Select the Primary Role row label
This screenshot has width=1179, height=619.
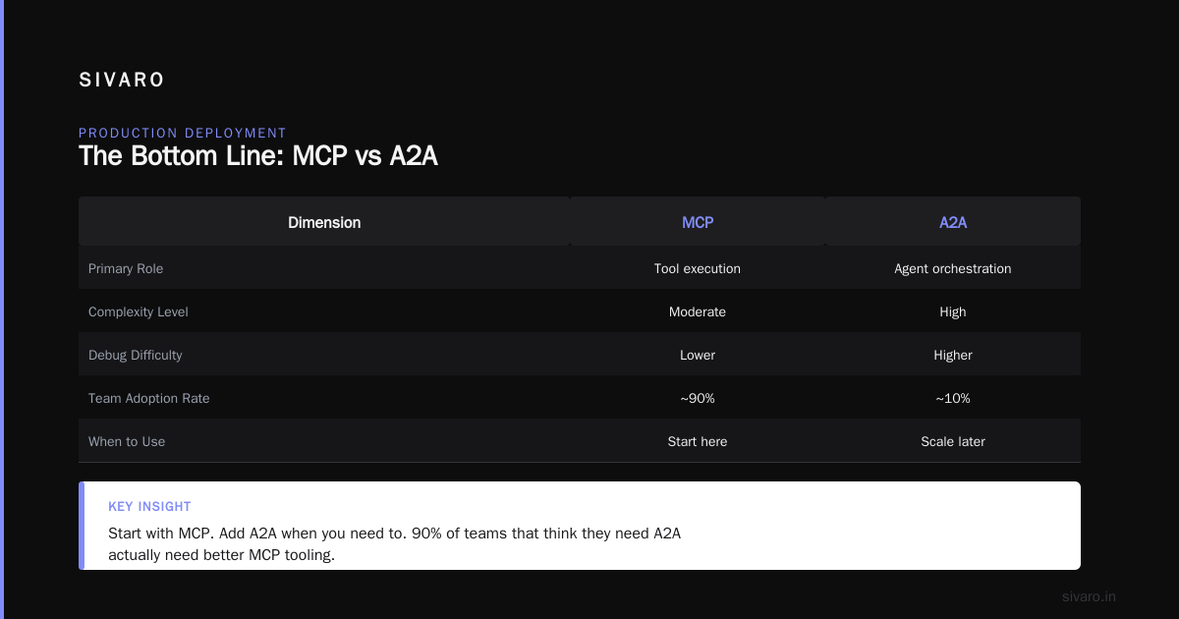pyautogui.click(x=126, y=268)
